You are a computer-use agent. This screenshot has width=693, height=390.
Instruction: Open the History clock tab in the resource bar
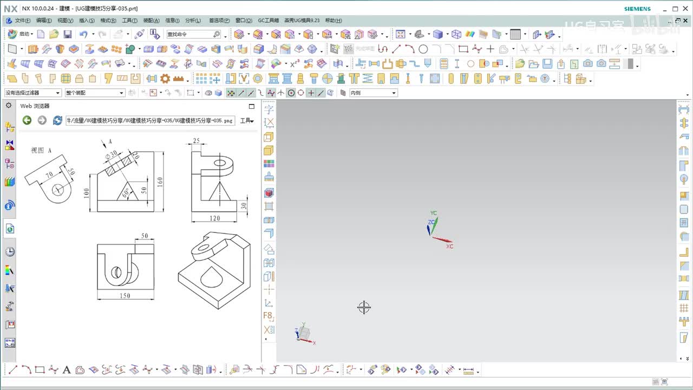click(10, 252)
